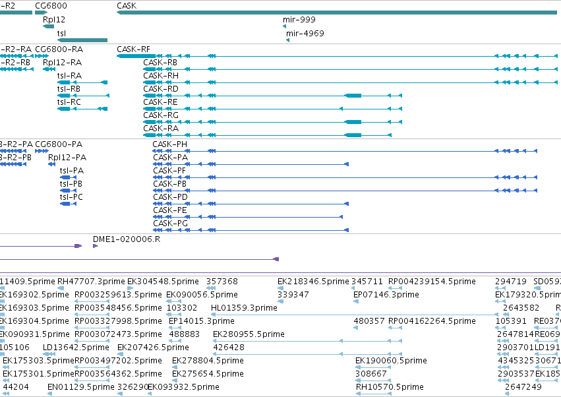Image resolution: width=561 pixels, height=397 pixels.
Task: Select transcript tsl-RC
Action: [x=82, y=109]
